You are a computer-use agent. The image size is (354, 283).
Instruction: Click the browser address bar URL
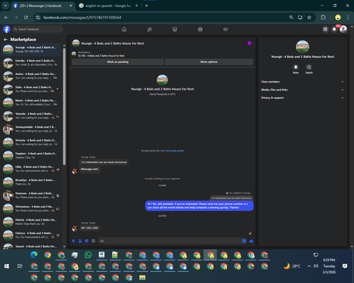tap(82, 18)
